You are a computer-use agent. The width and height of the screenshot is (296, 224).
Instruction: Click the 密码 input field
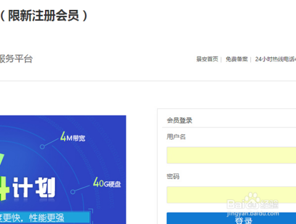click(231, 194)
